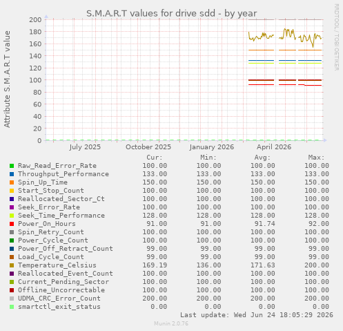Click Temperature_Celsius minimum value 136.00
343x331 pixels.
209,265
